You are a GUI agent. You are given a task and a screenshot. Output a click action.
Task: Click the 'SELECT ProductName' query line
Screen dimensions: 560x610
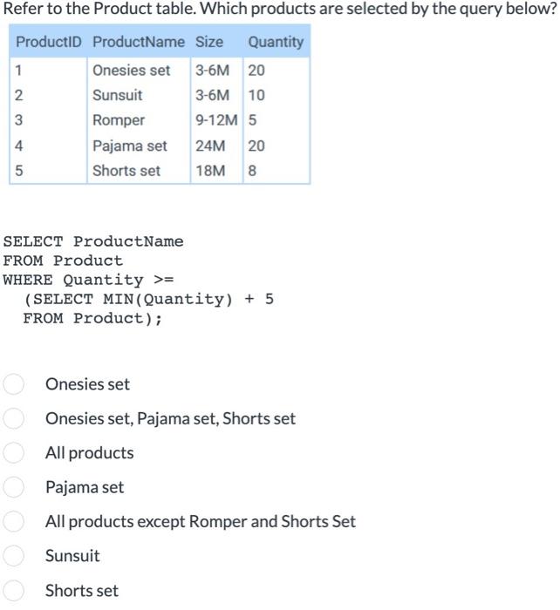tap(93, 241)
